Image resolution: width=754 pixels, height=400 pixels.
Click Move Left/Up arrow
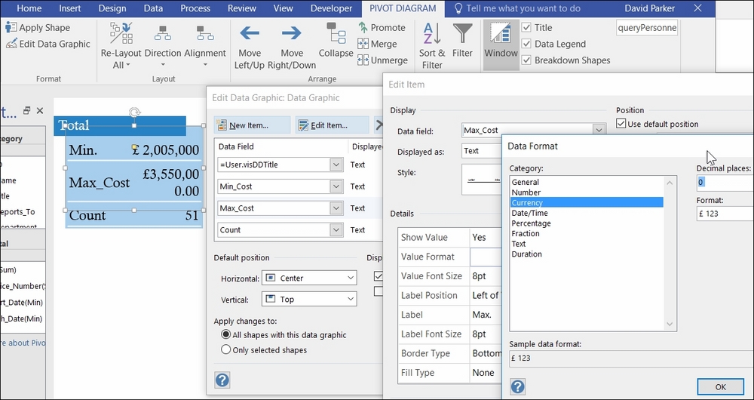pyautogui.click(x=250, y=32)
